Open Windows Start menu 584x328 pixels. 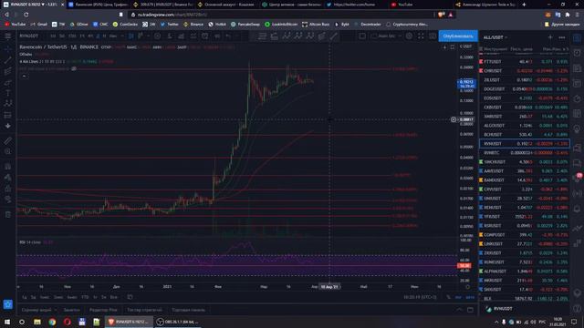pyautogui.click(x=7, y=322)
